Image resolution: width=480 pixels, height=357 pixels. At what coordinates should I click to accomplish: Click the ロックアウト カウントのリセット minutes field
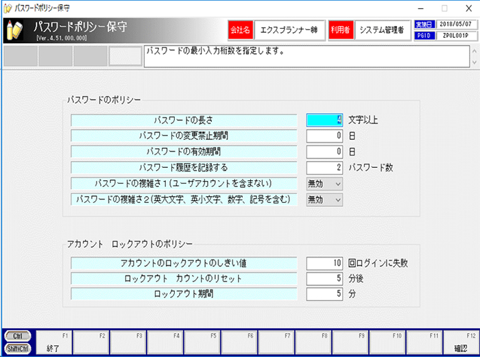click(x=324, y=279)
